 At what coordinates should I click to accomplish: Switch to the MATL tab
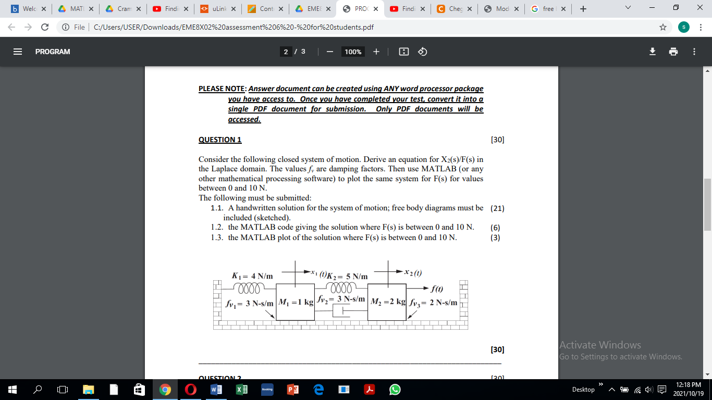[76, 9]
